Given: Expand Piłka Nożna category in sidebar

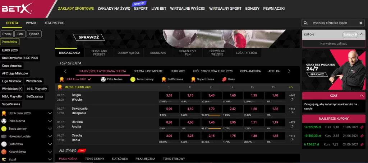Looking at the screenshot, I should click(x=50, y=121).
